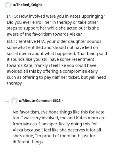Open u/Minute-Common-6625's avatar image
The width and height of the screenshot is (115, 152).
[x=14, y=101]
